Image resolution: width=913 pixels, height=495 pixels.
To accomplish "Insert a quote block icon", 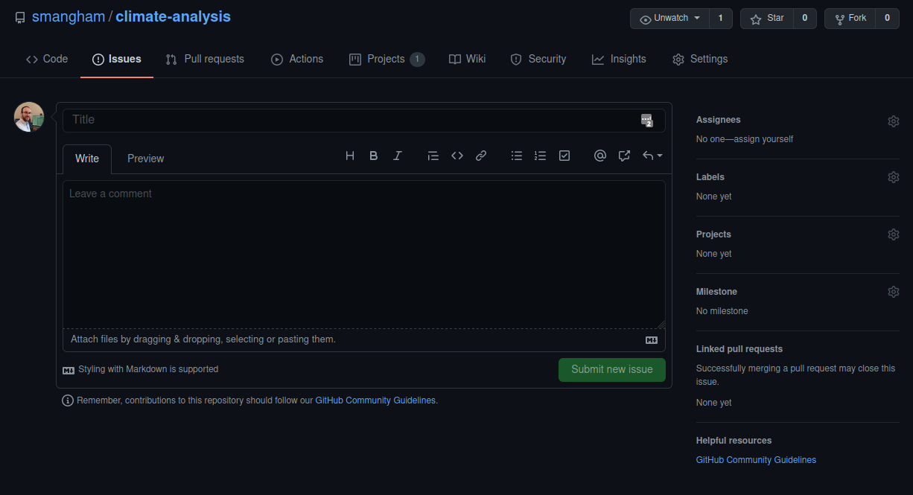I will pyautogui.click(x=433, y=156).
